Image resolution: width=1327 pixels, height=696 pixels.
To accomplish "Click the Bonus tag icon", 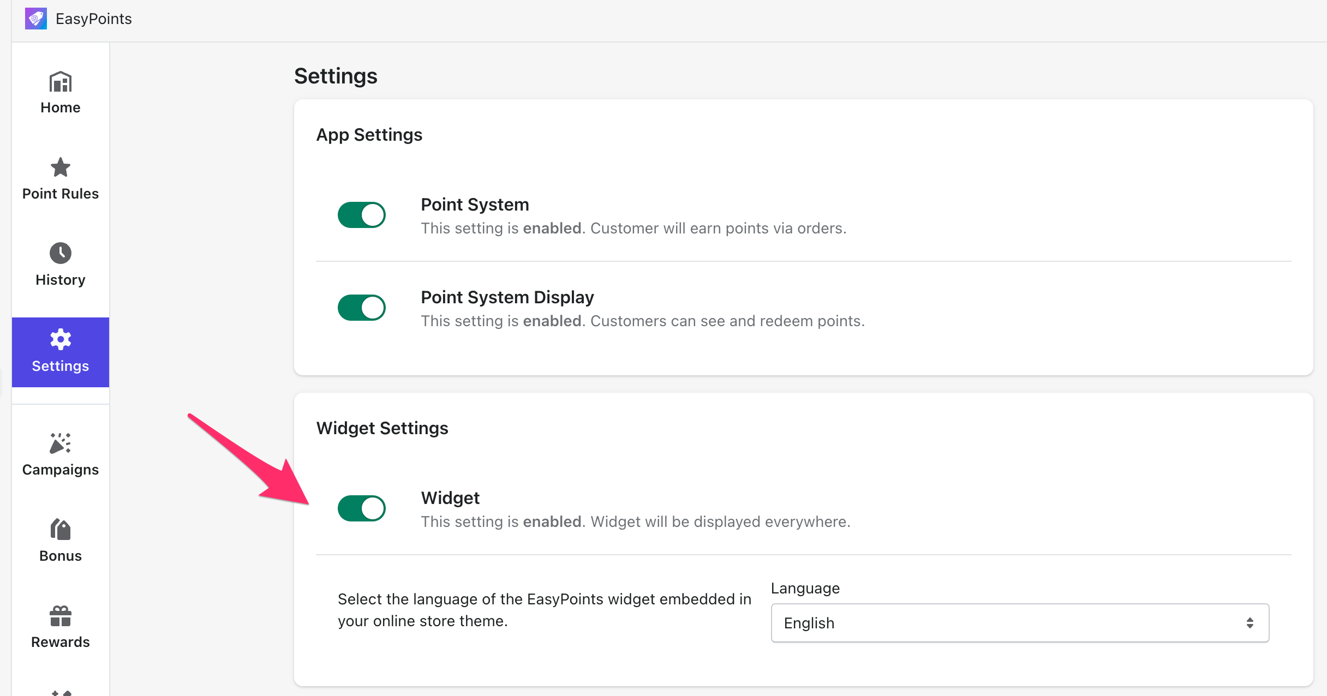I will coord(60,529).
